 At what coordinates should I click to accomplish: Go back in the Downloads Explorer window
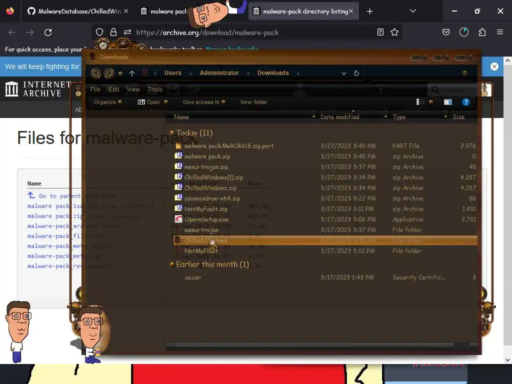click(95, 73)
